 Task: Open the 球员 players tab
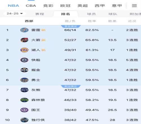coord(91,14)
